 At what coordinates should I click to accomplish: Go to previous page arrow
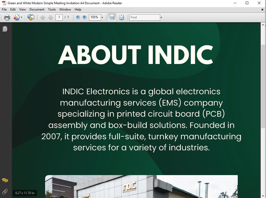[42, 17]
